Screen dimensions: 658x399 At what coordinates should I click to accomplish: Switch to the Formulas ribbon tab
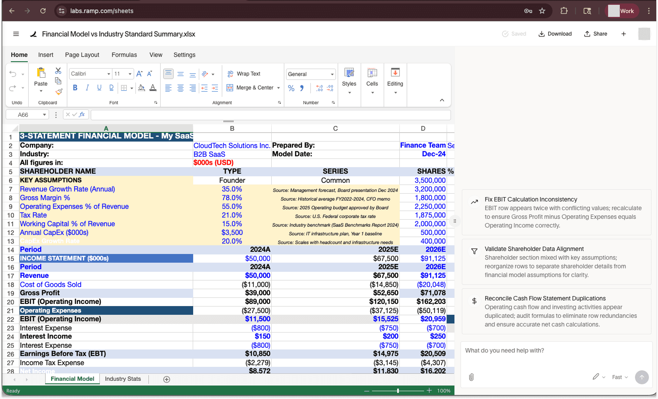tap(124, 55)
